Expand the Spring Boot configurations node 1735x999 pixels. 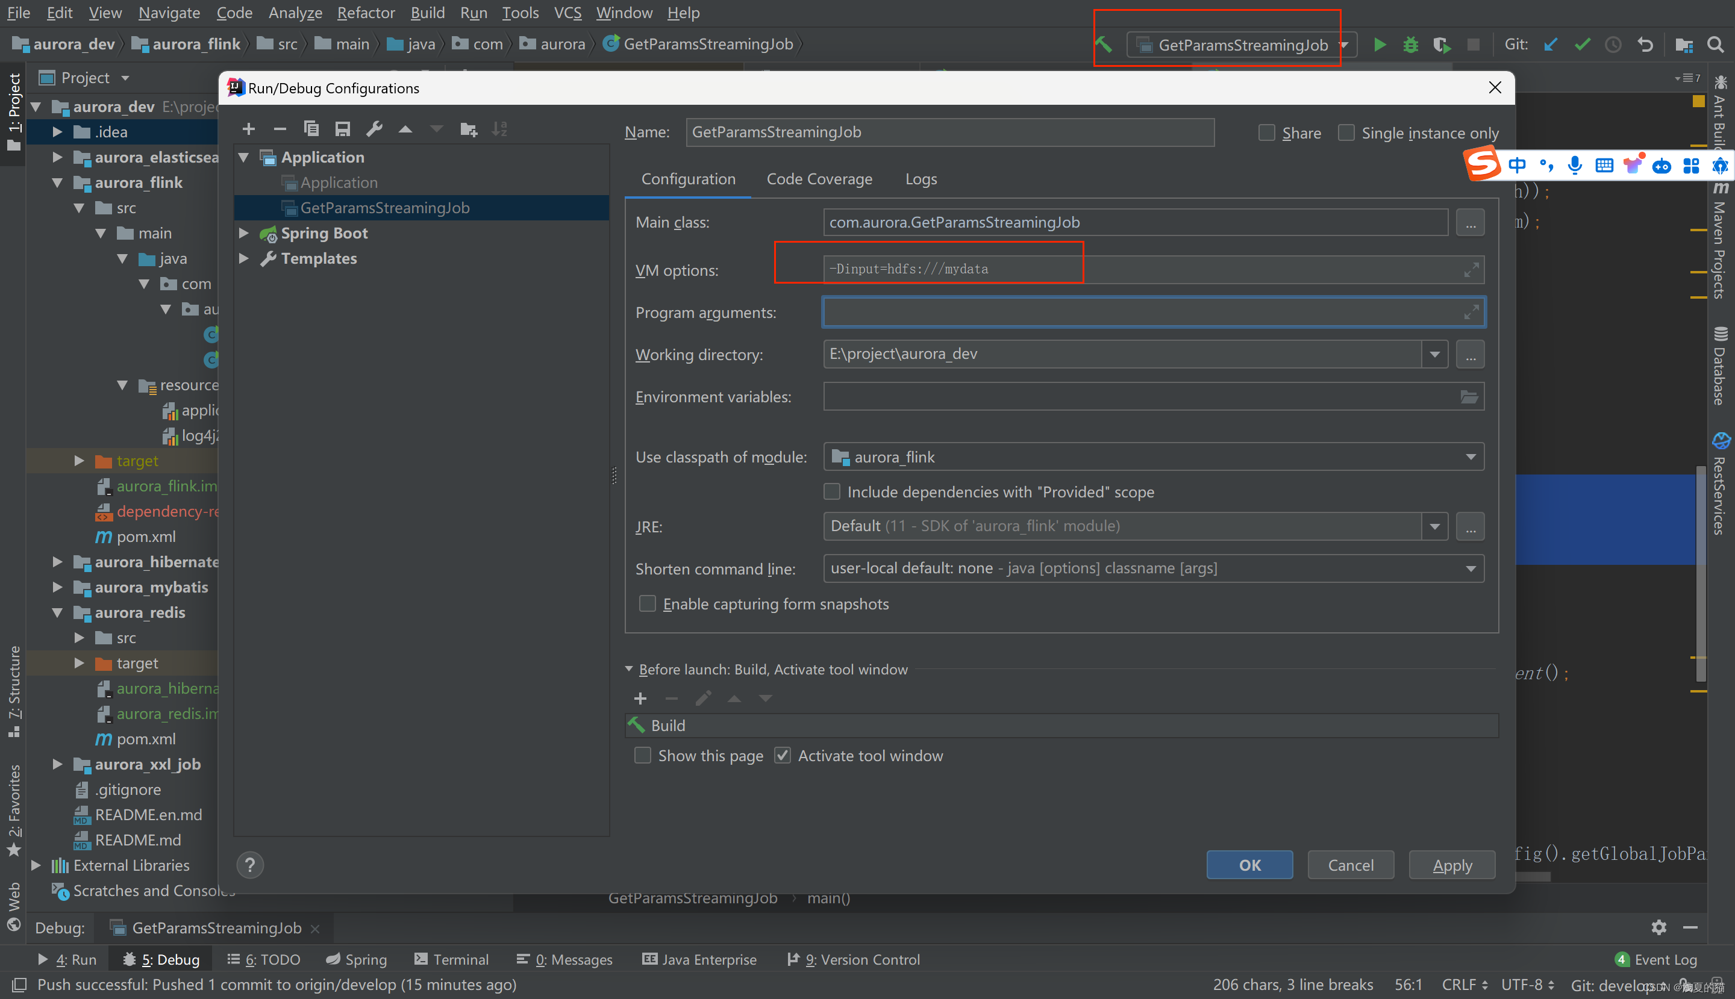pos(243,233)
